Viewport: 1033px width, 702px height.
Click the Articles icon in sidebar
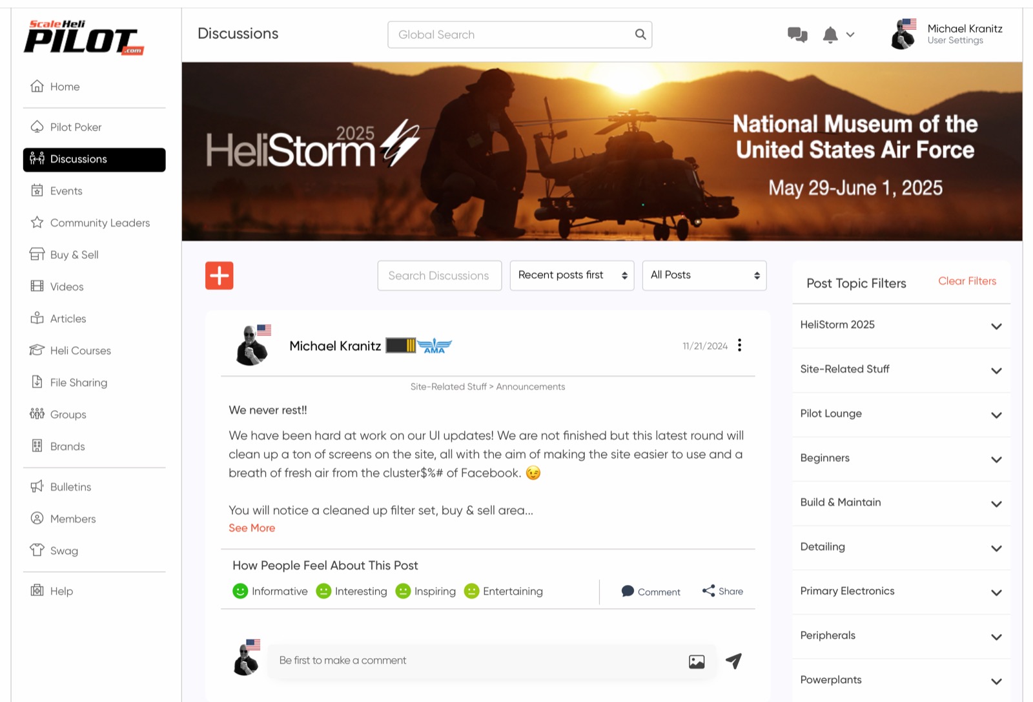pos(37,318)
